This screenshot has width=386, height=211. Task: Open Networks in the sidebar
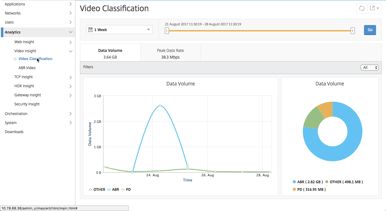(13, 13)
